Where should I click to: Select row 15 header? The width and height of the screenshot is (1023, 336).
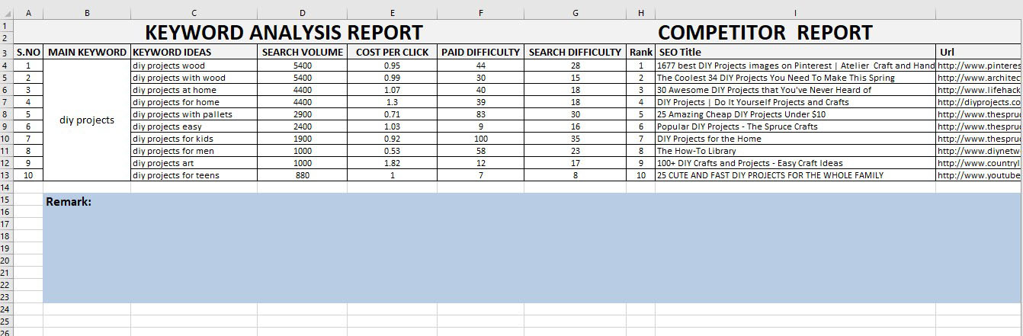click(6, 200)
